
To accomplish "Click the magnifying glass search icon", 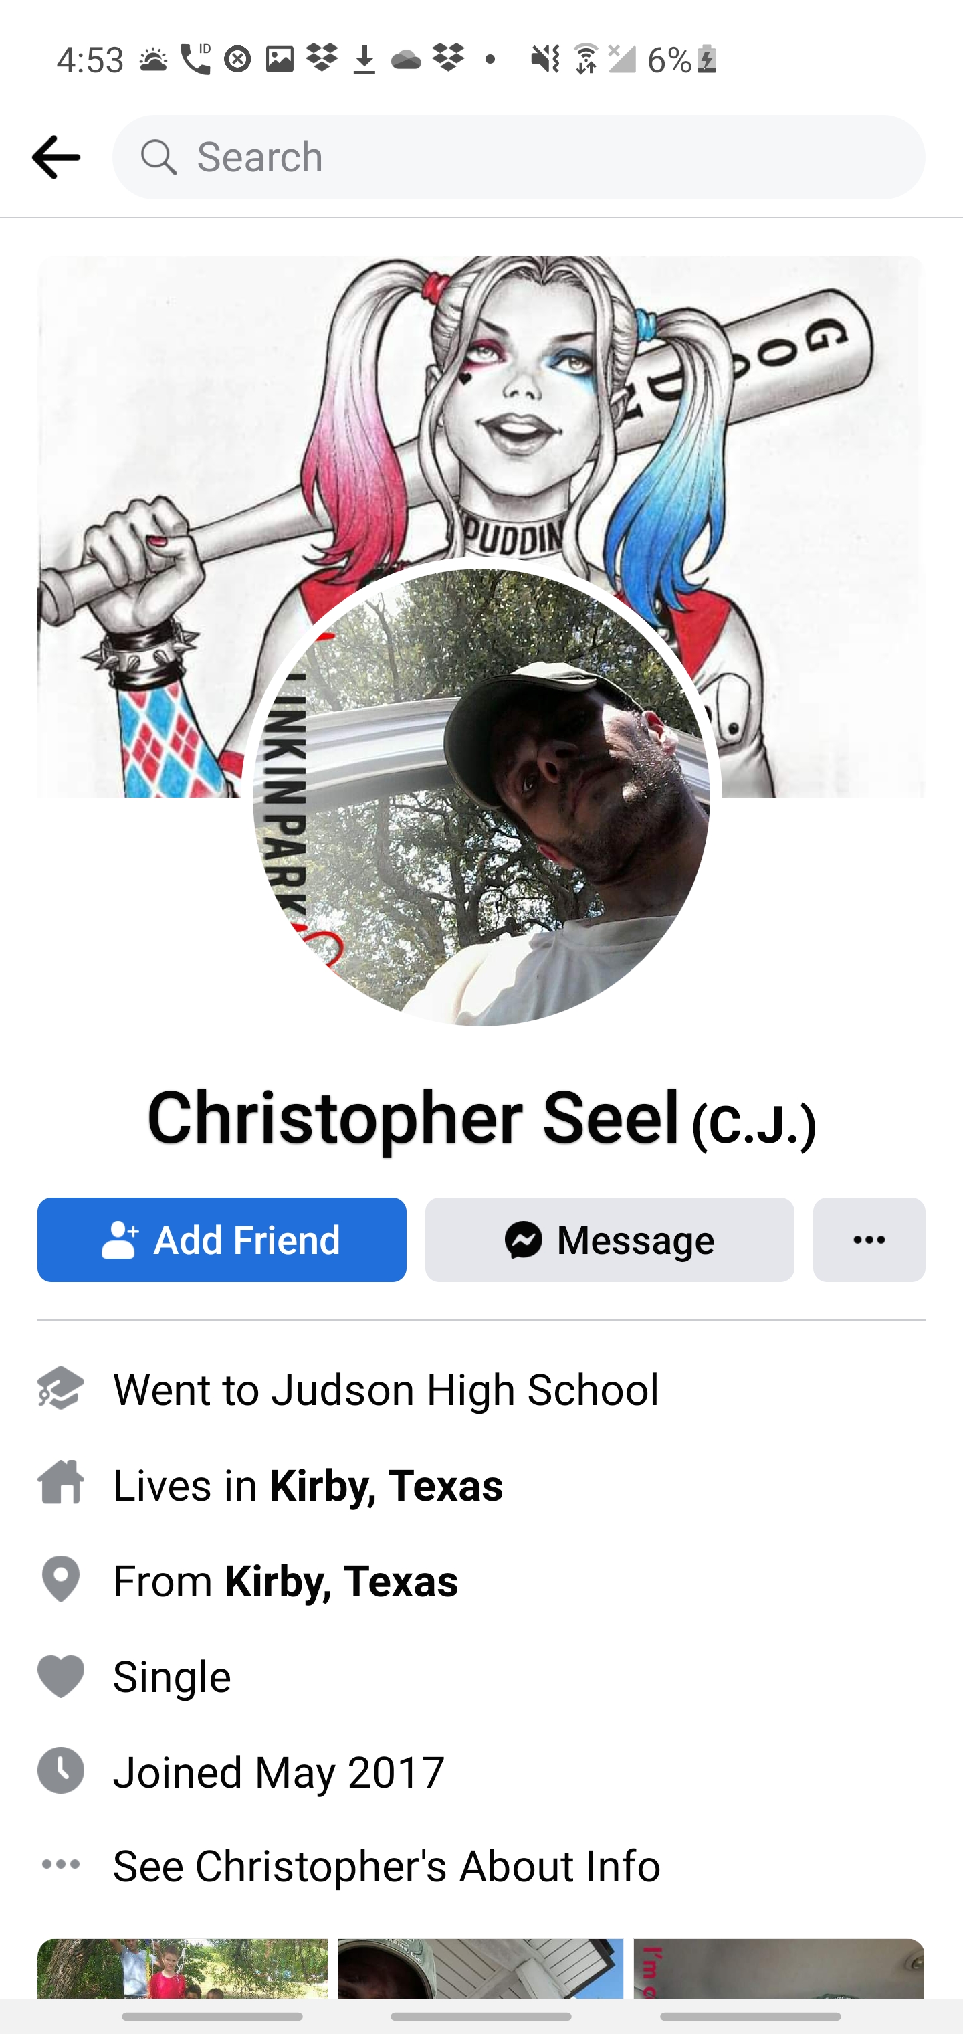I will click(158, 157).
